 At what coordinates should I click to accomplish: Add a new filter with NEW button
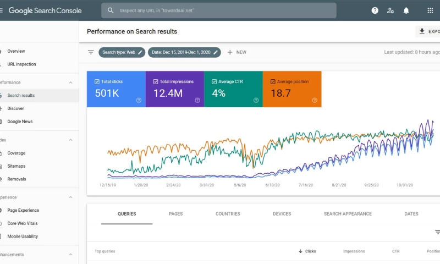pos(237,52)
